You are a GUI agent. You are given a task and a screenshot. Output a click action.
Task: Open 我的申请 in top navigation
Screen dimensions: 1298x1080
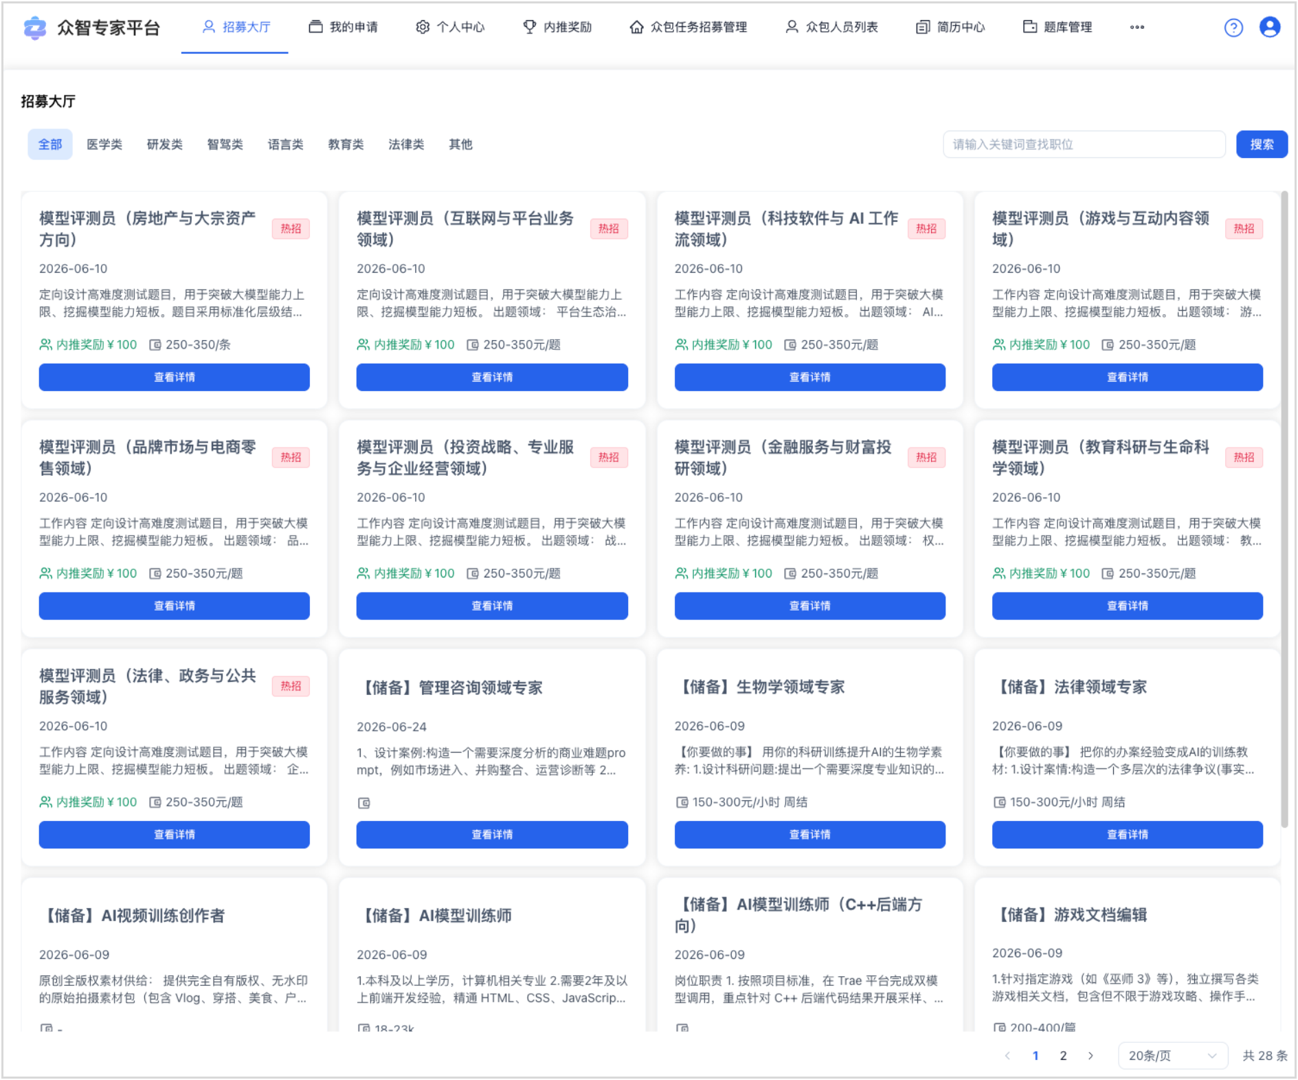(x=344, y=27)
